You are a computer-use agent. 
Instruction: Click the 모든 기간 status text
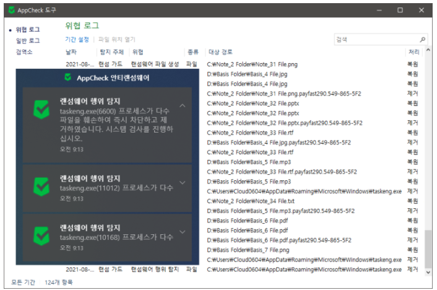click(23, 282)
